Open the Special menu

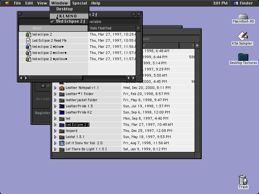coord(80,3)
